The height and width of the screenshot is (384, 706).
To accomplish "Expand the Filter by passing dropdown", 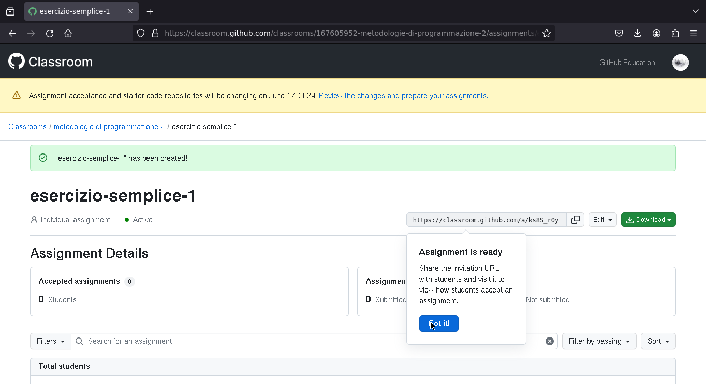I will [x=599, y=341].
